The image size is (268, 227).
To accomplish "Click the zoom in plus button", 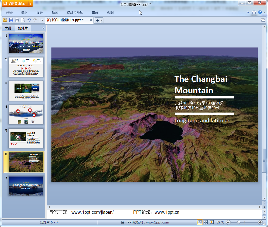I will 260,222.
